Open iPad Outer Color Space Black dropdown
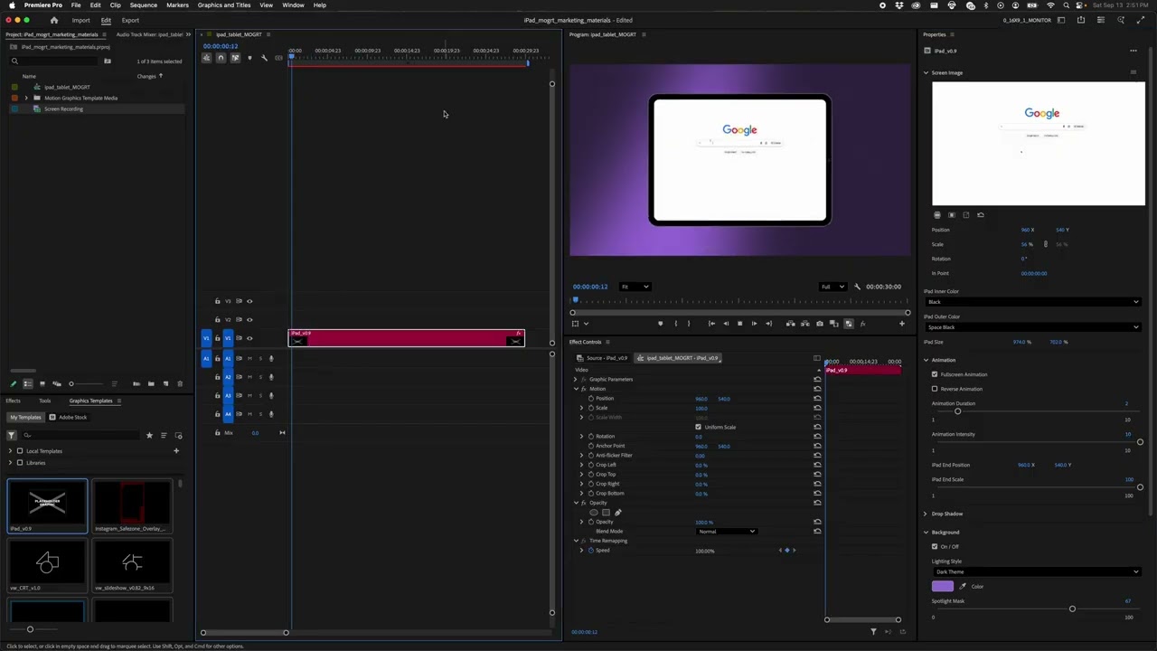The height and width of the screenshot is (651, 1157). pos(1031,327)
